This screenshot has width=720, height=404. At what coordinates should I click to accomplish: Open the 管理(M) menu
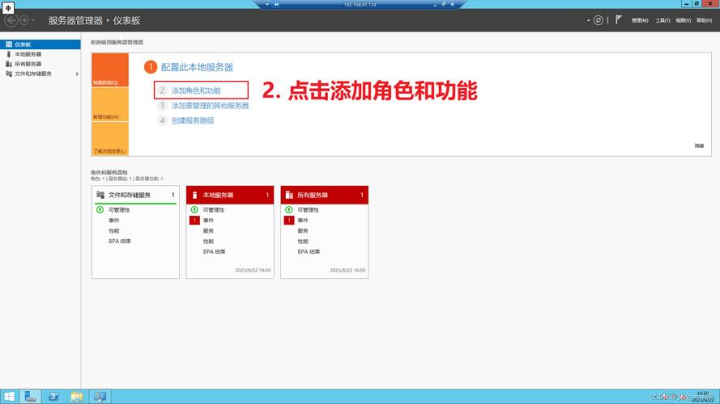pos(640,21)
